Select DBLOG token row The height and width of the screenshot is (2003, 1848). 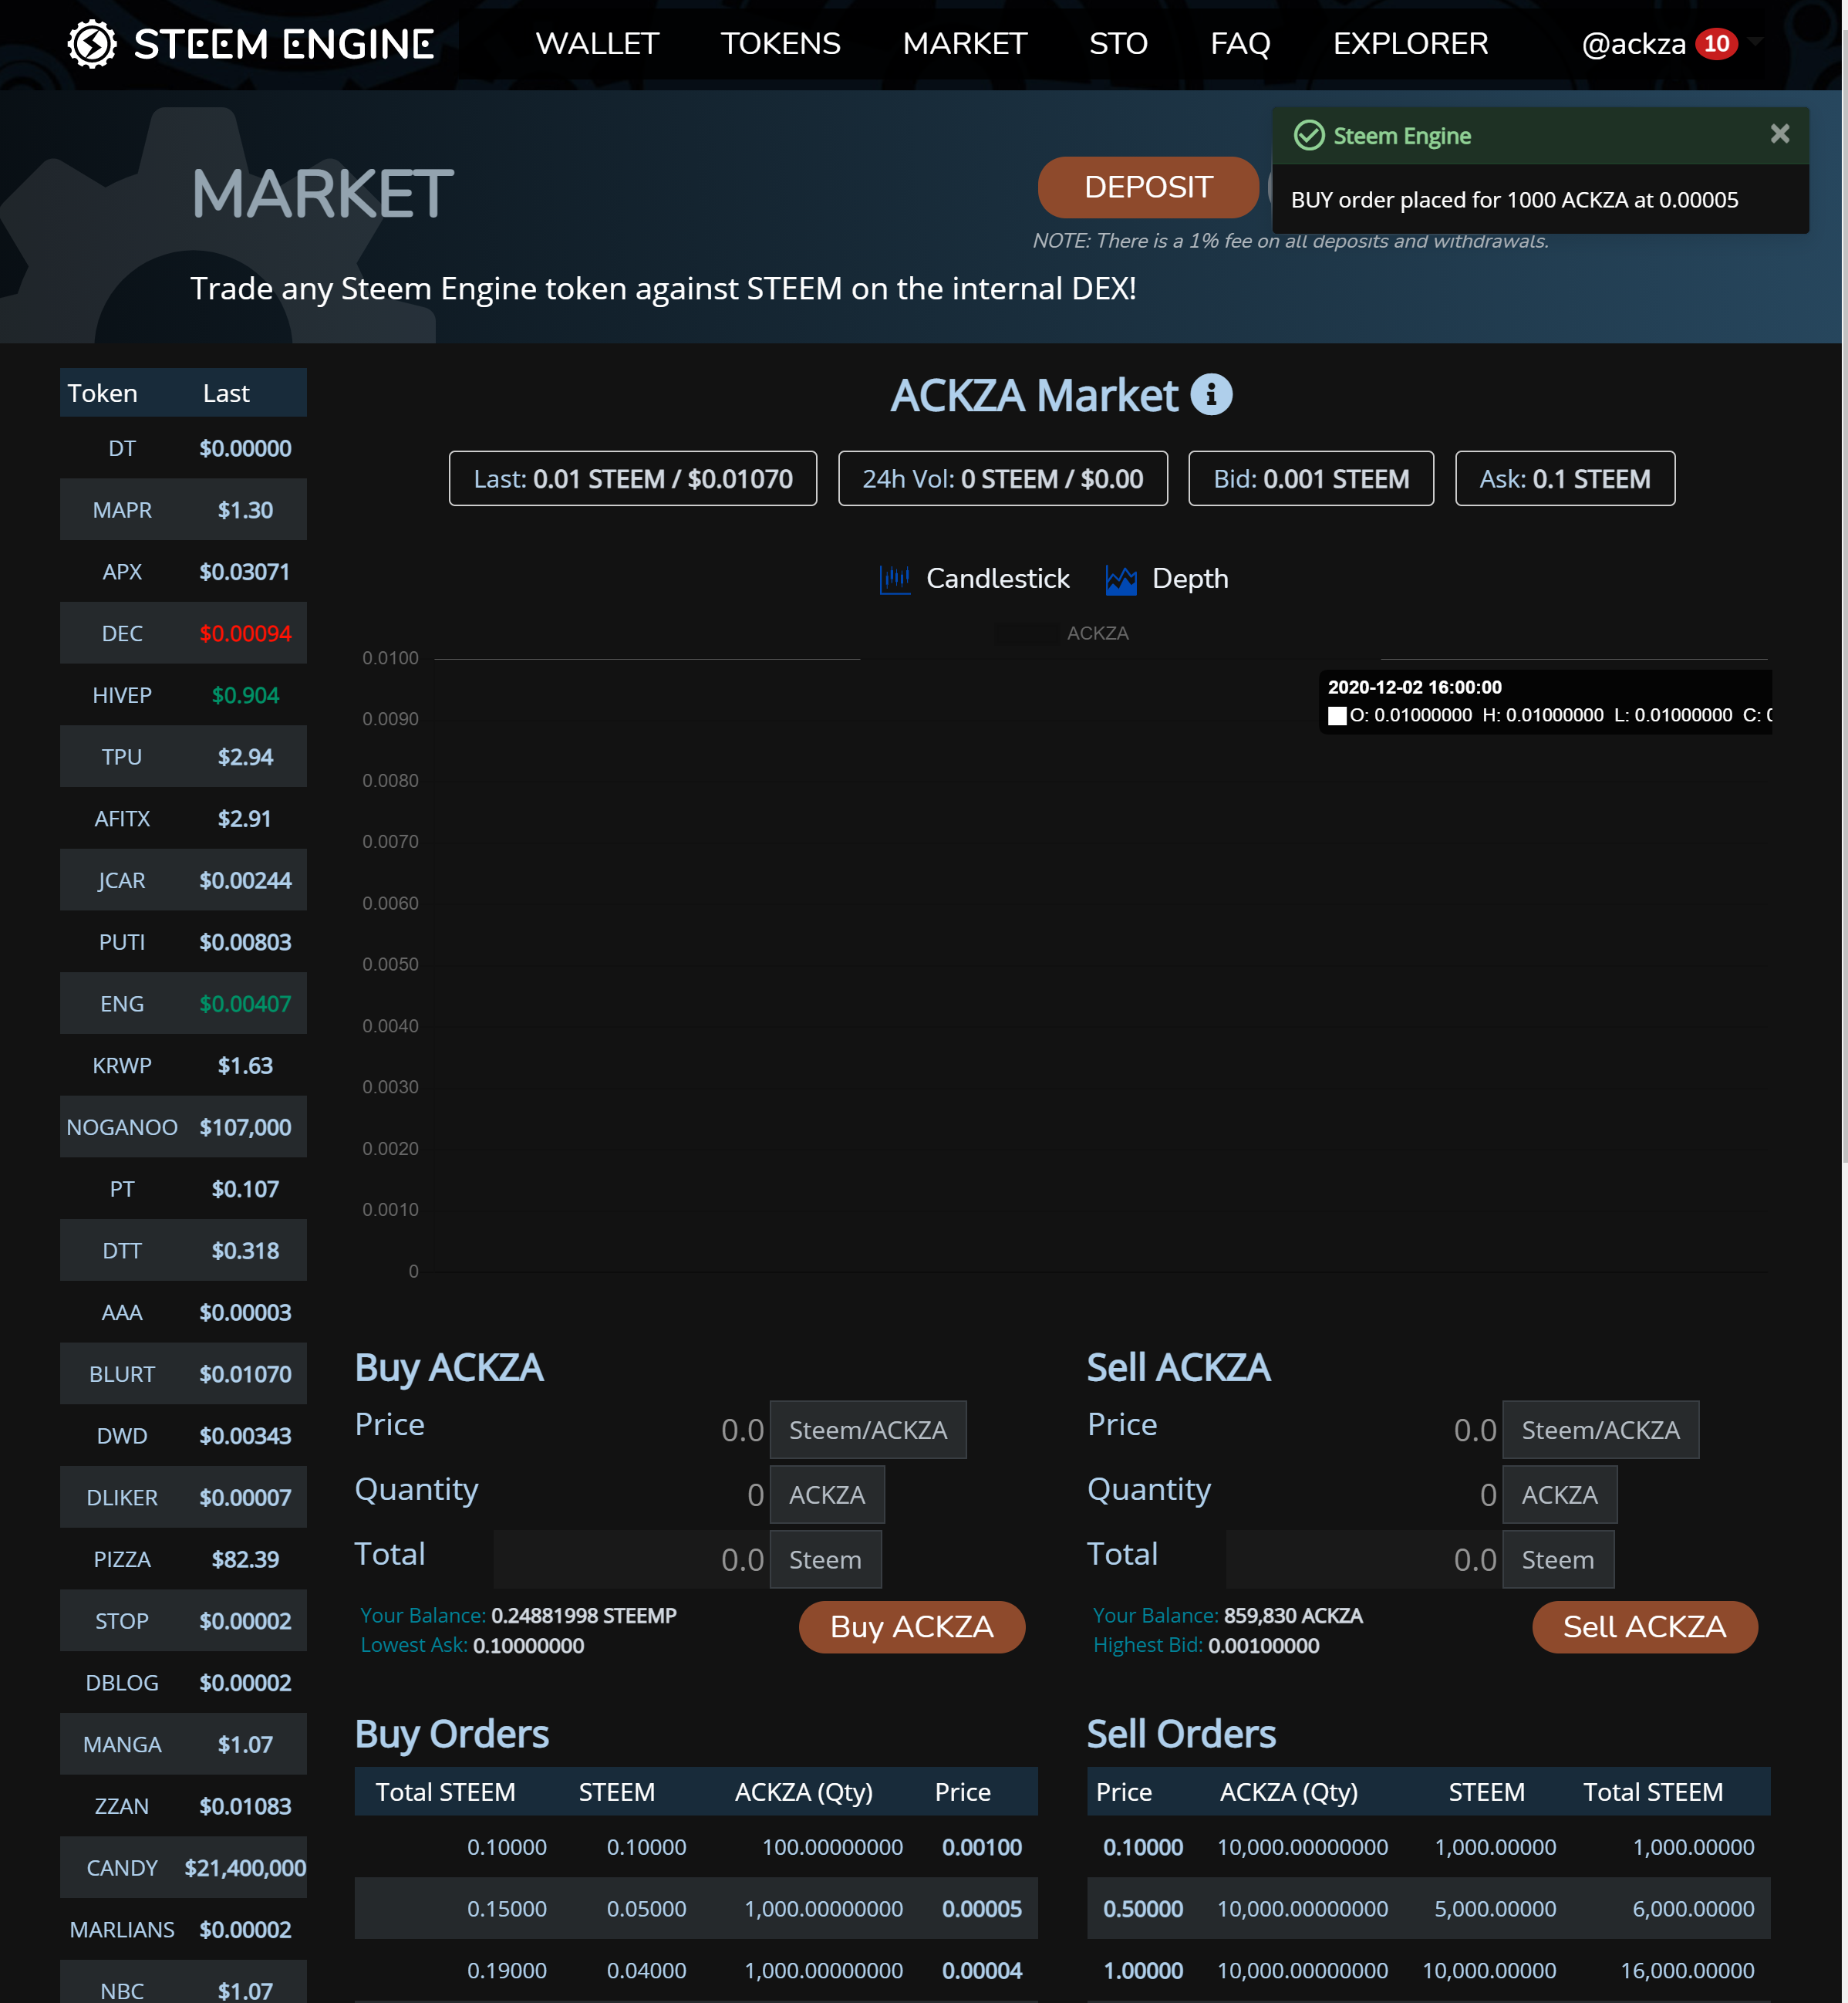tap(183, 1683)
